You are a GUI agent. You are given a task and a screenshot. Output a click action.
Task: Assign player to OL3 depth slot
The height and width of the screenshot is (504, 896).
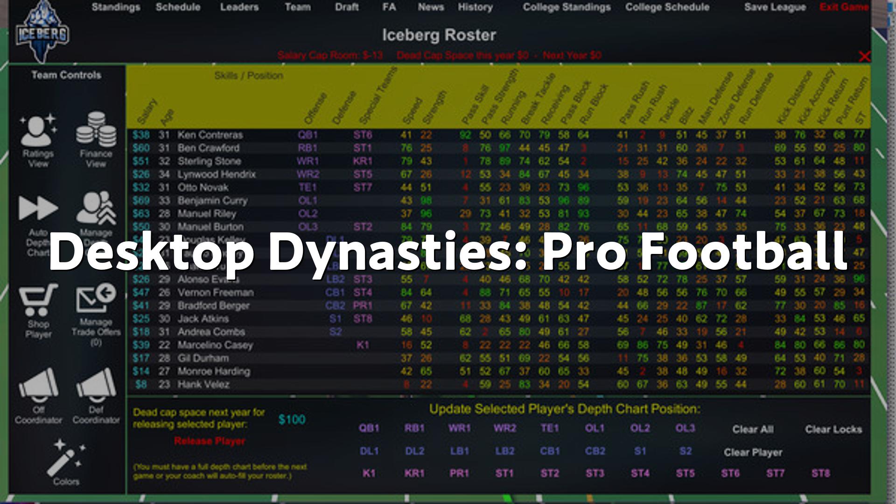tap(685, 428)
